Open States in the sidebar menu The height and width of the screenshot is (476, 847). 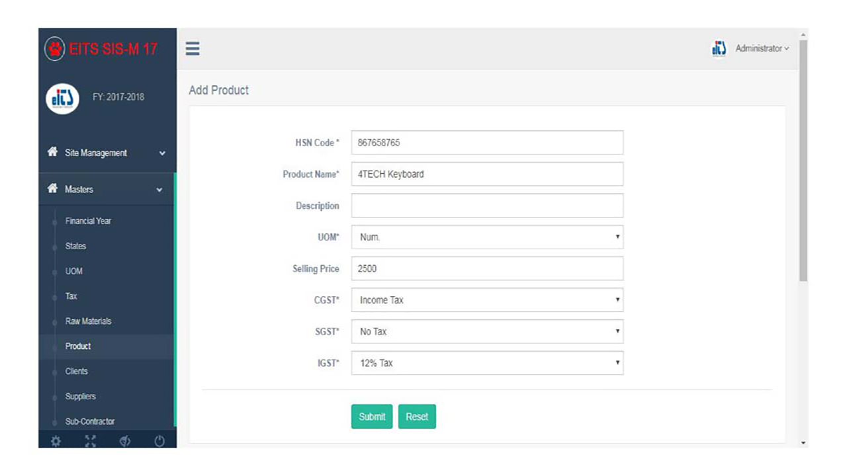75,246
